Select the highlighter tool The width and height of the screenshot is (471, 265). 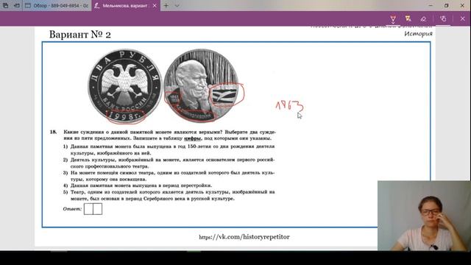tap(408, 18)
